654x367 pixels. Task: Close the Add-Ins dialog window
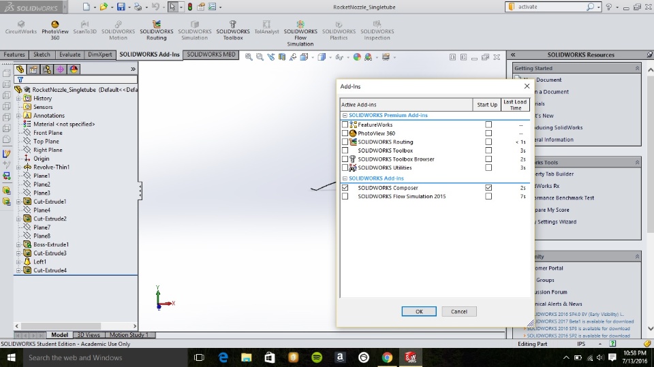[527, 86]
